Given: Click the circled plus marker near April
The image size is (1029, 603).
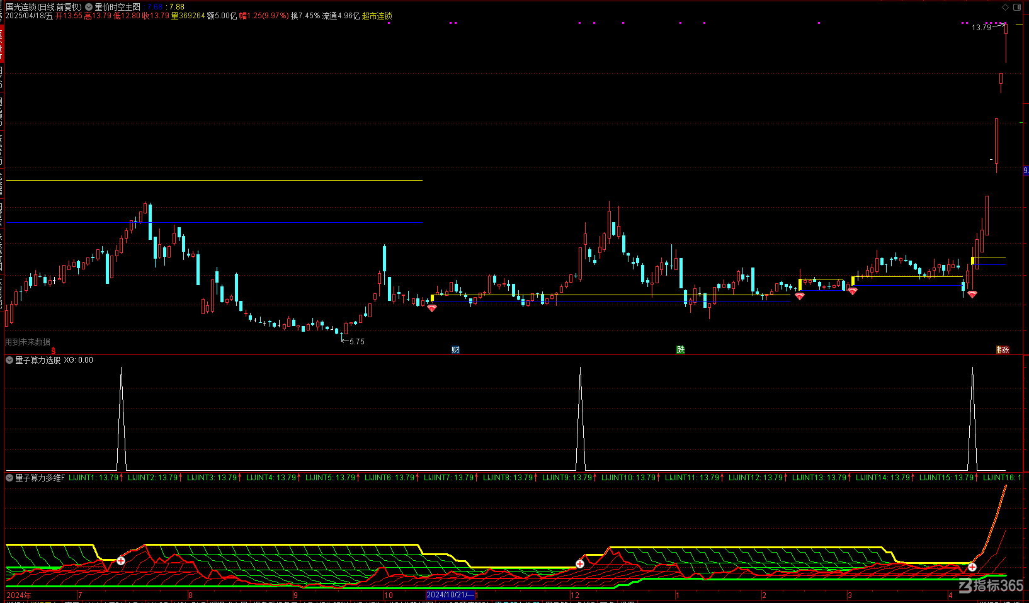Looking at the screenshot, I should pos(972,567).
